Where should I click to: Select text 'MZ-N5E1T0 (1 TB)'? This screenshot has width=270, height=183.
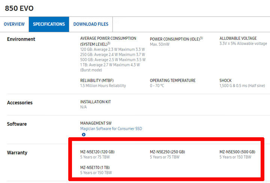click(95, 168)
